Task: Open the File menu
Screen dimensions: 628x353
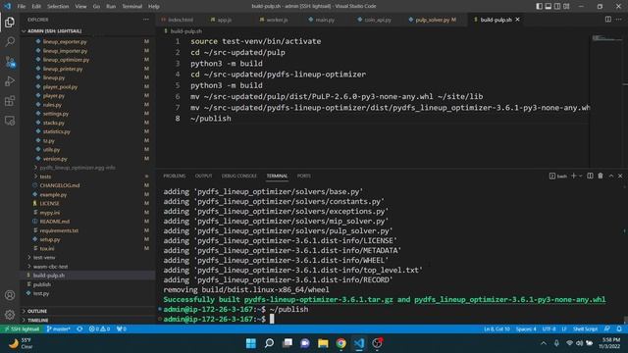Action: (22, 7)
